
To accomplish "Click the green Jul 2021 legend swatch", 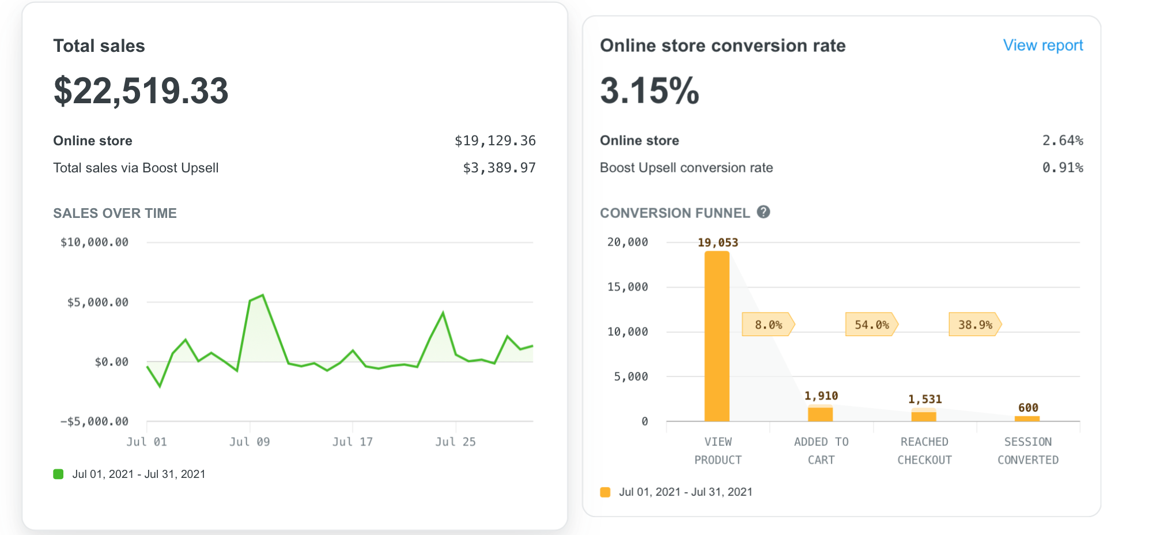I will tap(58, 474).
